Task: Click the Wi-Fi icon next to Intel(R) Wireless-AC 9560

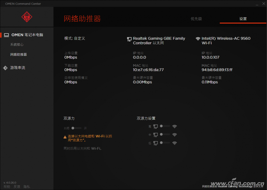Action: tap(198, 39)
